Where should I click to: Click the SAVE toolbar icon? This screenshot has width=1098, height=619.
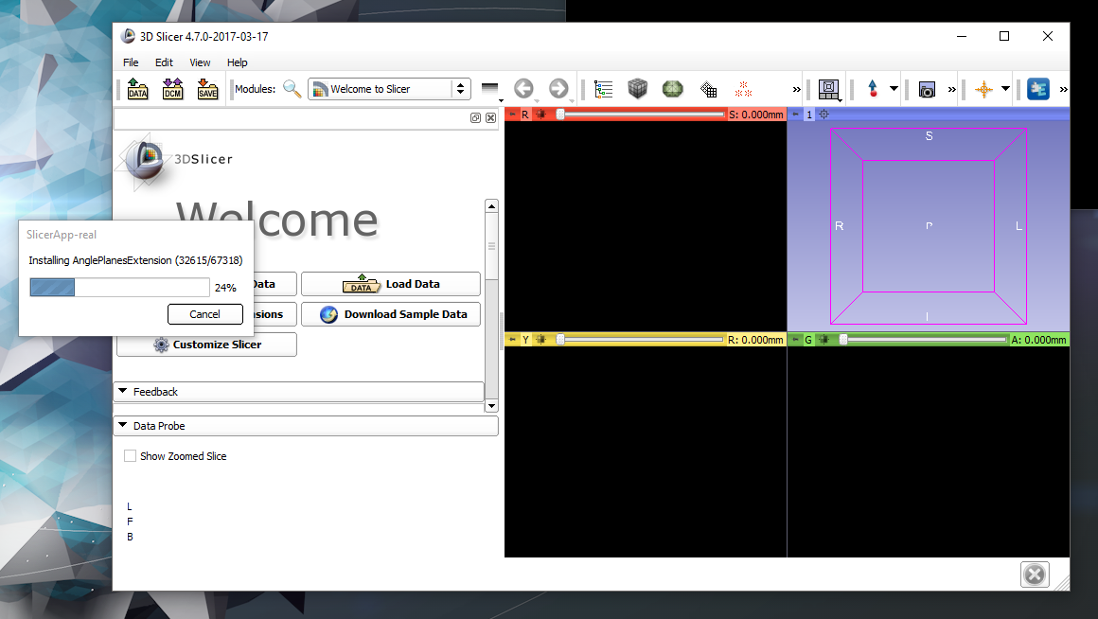pyautogui.click(x=207, y=89)
